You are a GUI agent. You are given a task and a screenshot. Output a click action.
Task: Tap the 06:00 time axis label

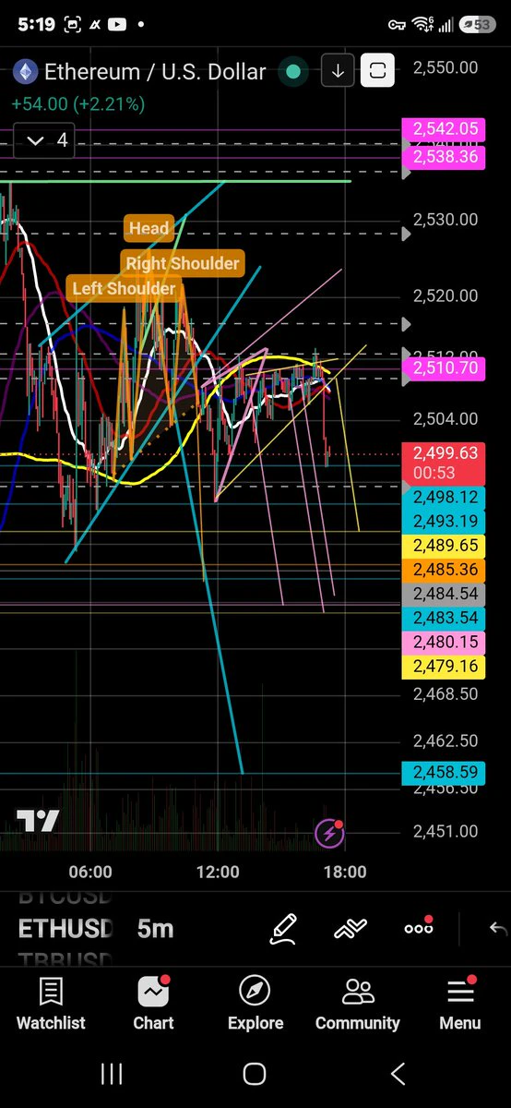[x=90, y=872]
